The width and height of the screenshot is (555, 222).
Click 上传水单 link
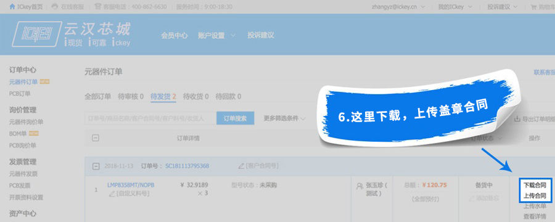[x=535, y=206]
